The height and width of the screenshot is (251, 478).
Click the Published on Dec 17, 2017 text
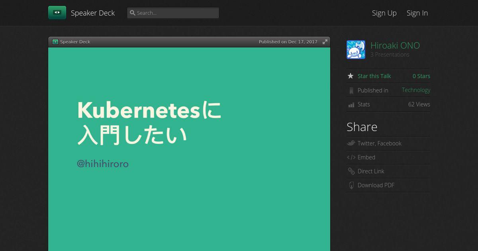pyautogui.click(x=288, y=42)
